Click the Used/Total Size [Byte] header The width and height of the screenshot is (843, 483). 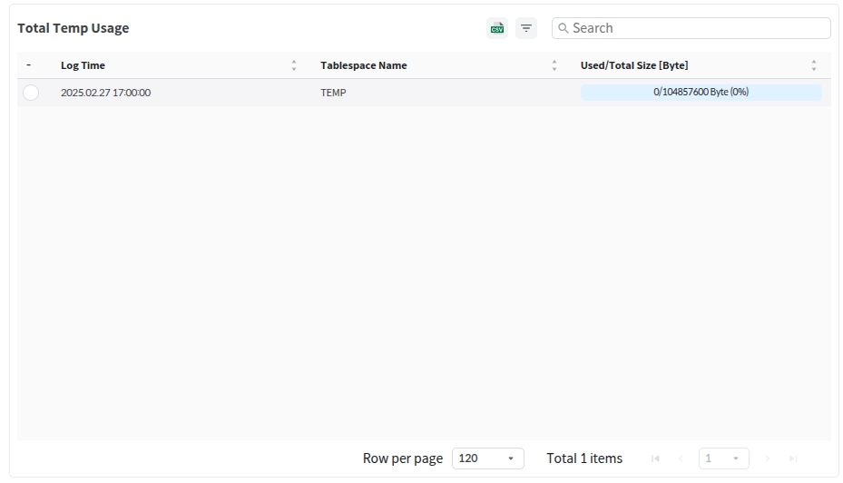[x=634, y=65]
